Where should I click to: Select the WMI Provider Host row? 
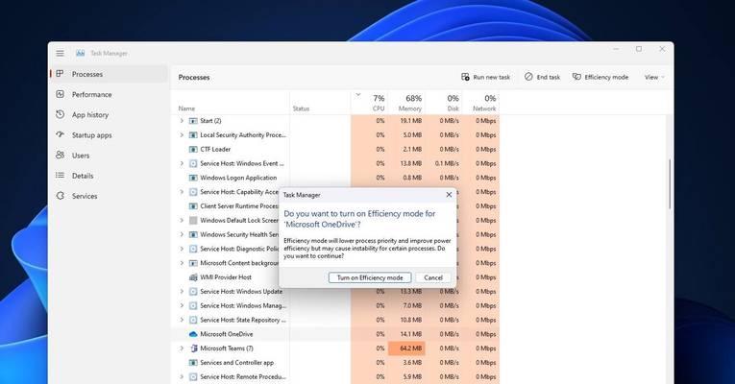[x=337, y=277]
